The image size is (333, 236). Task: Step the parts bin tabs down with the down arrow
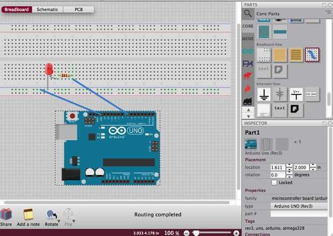[248, 116]
